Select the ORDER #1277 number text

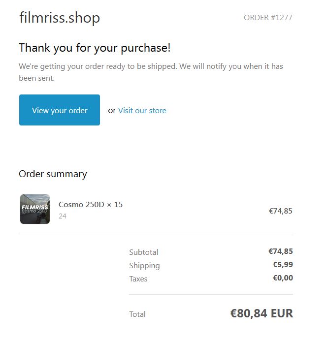point(268,18)
